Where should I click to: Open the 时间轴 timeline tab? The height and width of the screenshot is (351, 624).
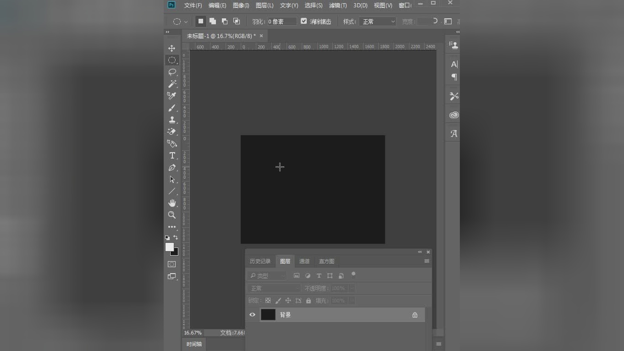pos(194,344)
